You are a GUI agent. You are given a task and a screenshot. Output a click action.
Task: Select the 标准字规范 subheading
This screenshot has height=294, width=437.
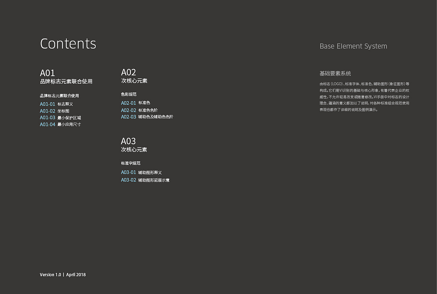131,163
